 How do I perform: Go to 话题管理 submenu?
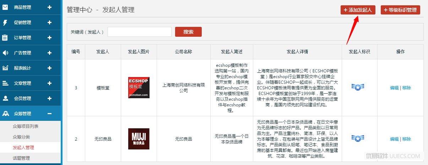(x=21, y=158)
